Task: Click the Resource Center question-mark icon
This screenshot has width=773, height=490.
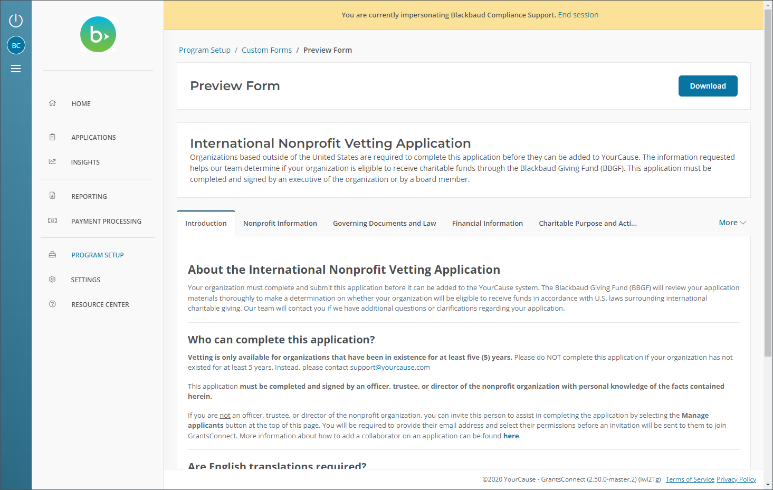Action: coord(52,304)
